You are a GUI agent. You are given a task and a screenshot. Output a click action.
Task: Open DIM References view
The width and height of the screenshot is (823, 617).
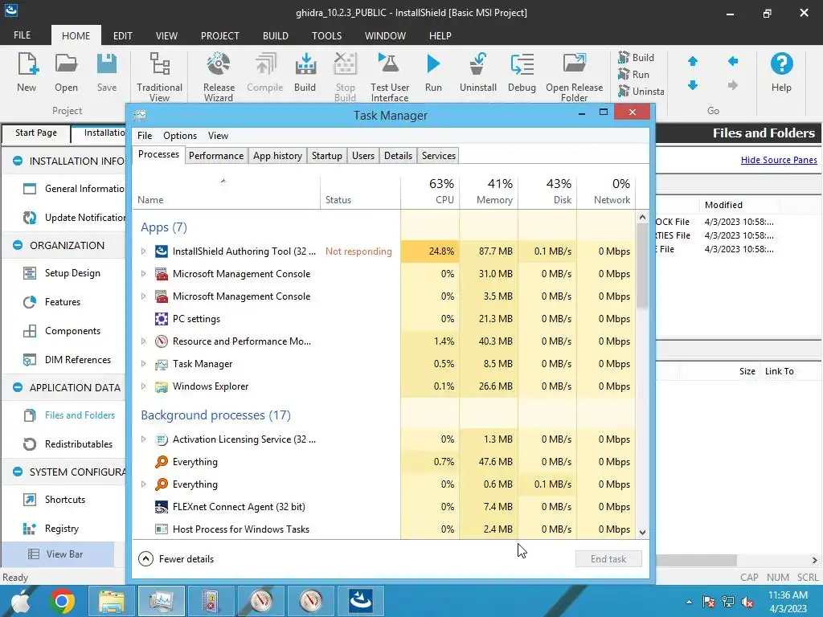coord(67,360)
